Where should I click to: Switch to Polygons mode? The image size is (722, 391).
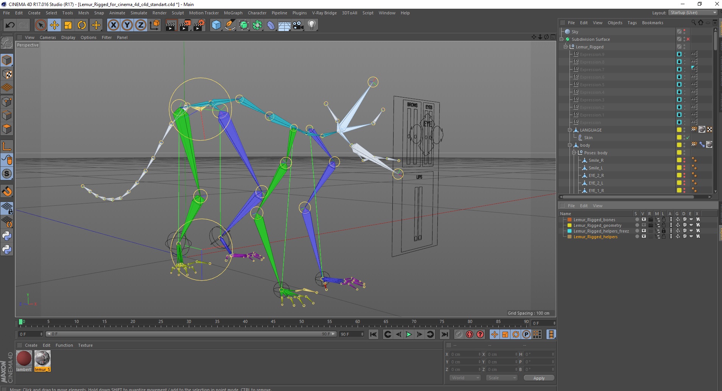(x=7, y=129)
